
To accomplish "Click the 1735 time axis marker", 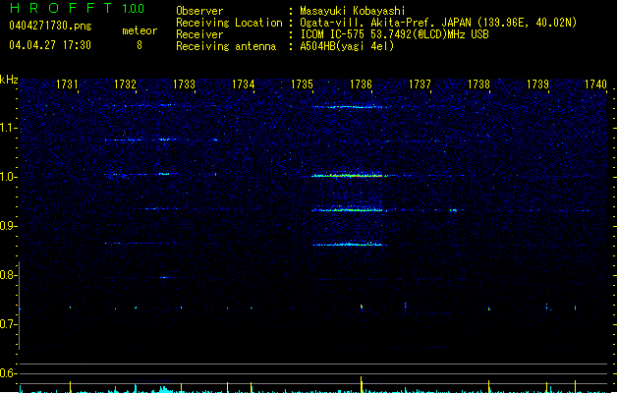I will 302,84.
